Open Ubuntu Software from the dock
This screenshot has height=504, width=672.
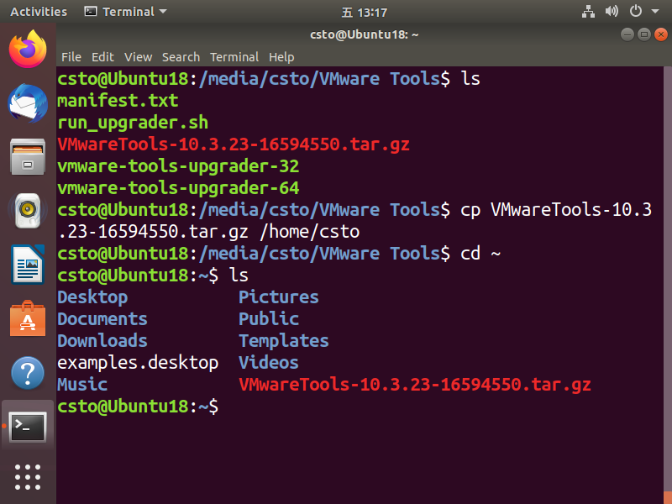pos(27,318)
